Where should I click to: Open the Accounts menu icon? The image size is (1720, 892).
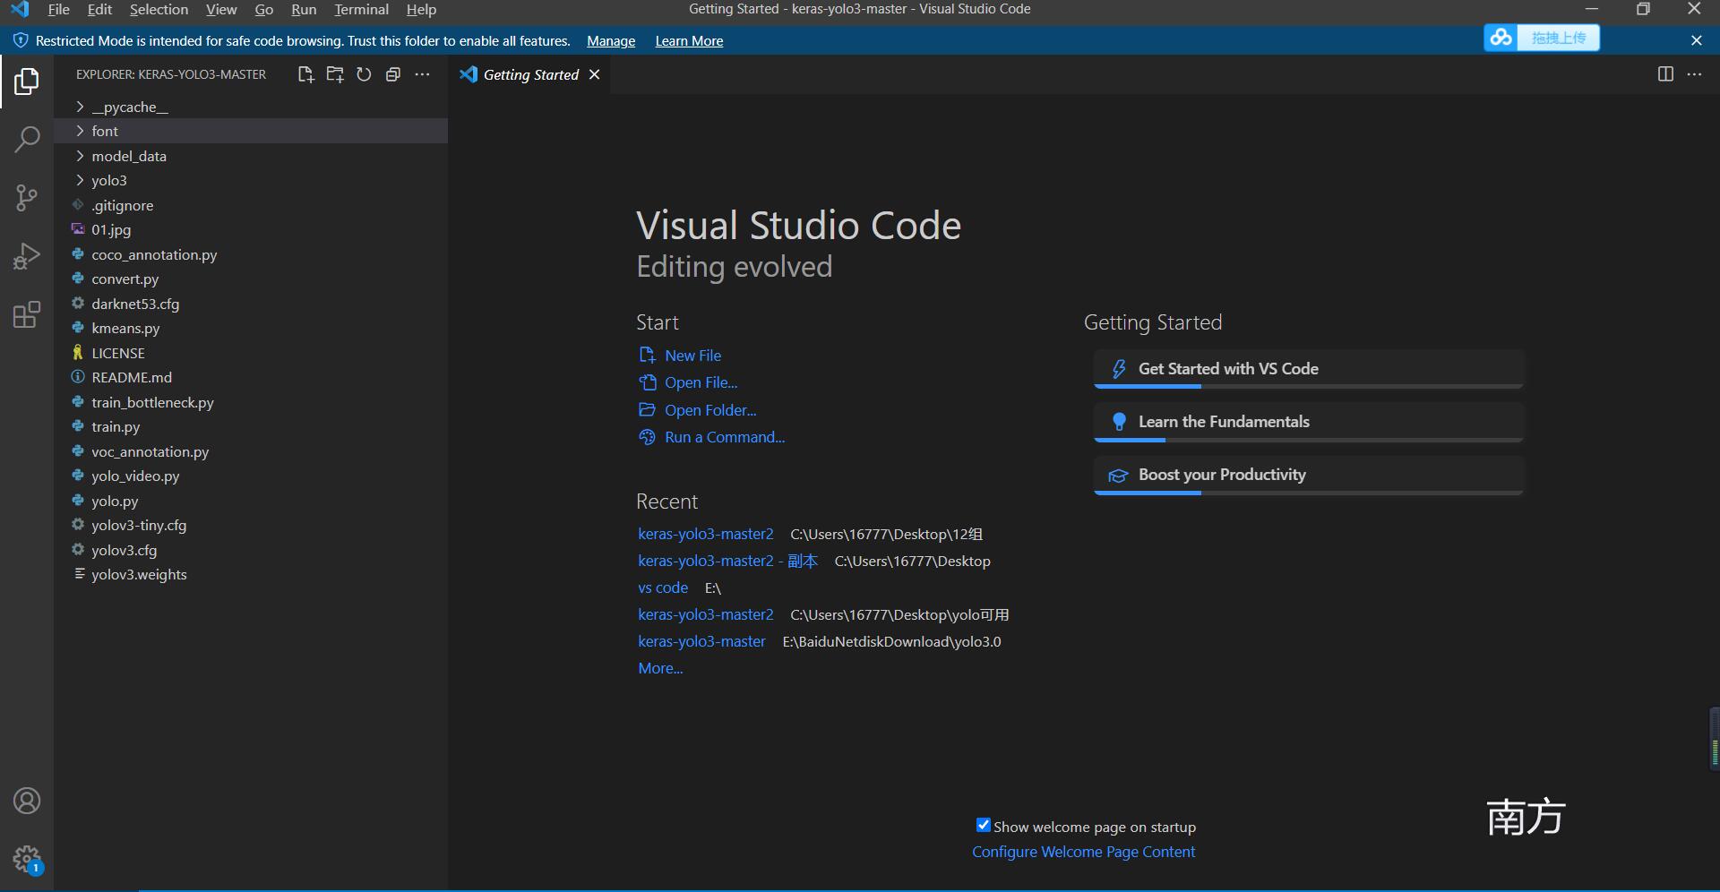click(x=27, y=801)
